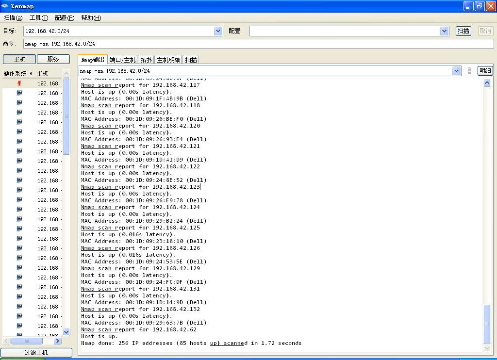
Task: Click the MAC Address 00:1D:09:29:63:7B line
Action: click(x=144, y=323)
